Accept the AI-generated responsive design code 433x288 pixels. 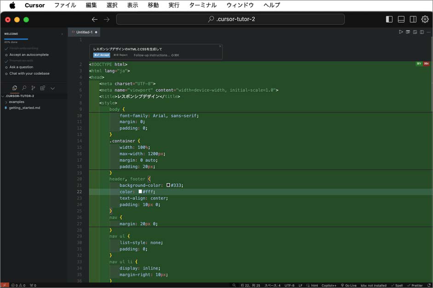tap(102, 55)
